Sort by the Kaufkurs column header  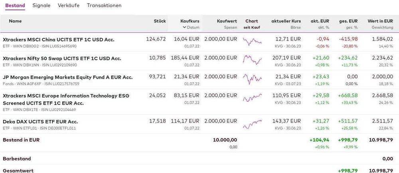pyautogui.click(x=190, y=21)
